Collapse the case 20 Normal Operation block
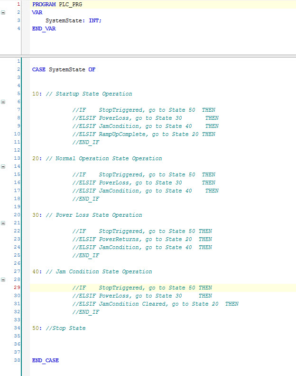Screen dimensions: 296x376 pos(3,166)
